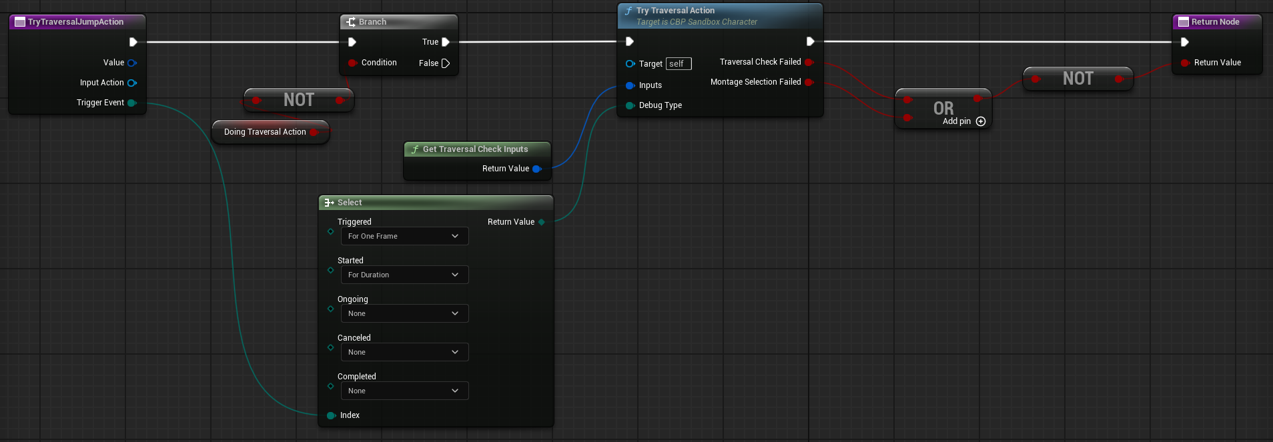The width and height of the screenshot is (1273, 442).
Task: Click the self Target field
Action: pyautogui.click(x=678, y=64)
